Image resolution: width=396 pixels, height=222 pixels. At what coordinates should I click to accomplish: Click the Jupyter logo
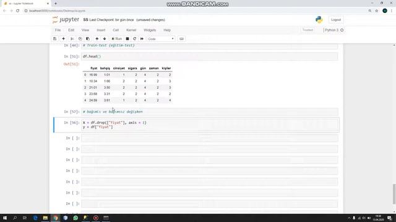coord(66,20)
